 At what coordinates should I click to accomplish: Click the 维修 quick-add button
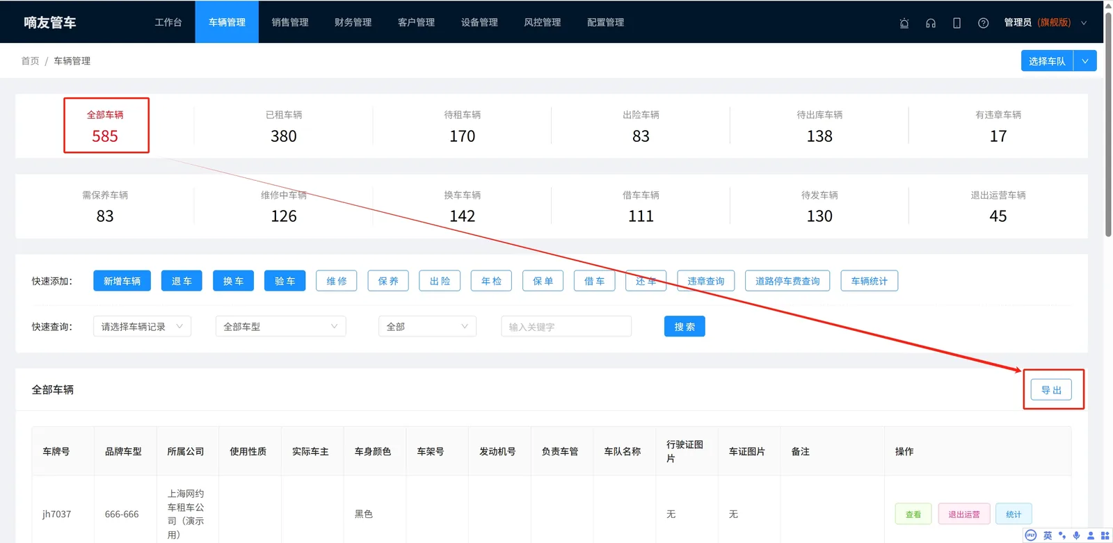tap(337, 281)
